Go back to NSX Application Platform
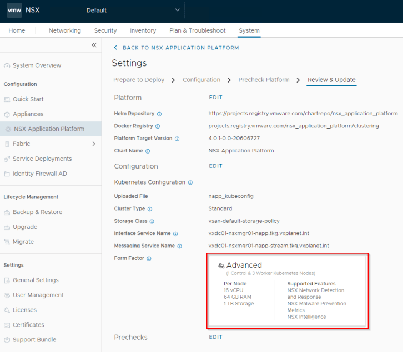 pos(177,48)
